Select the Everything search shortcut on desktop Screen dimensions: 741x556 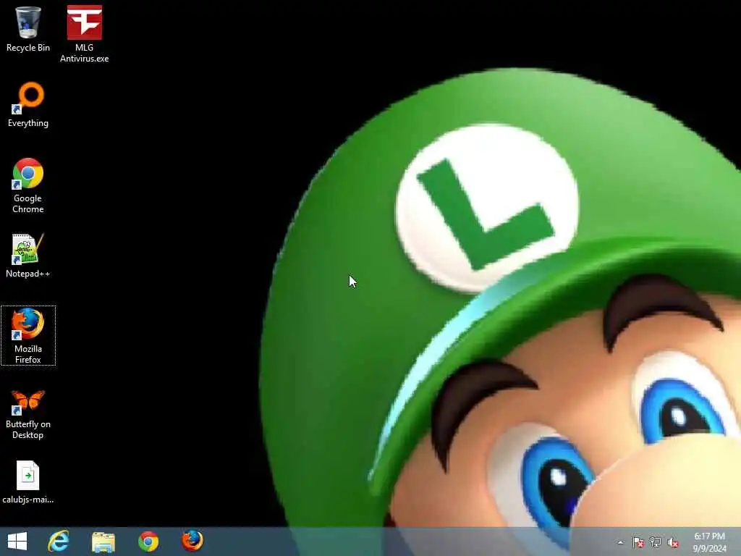click(28, 105)
